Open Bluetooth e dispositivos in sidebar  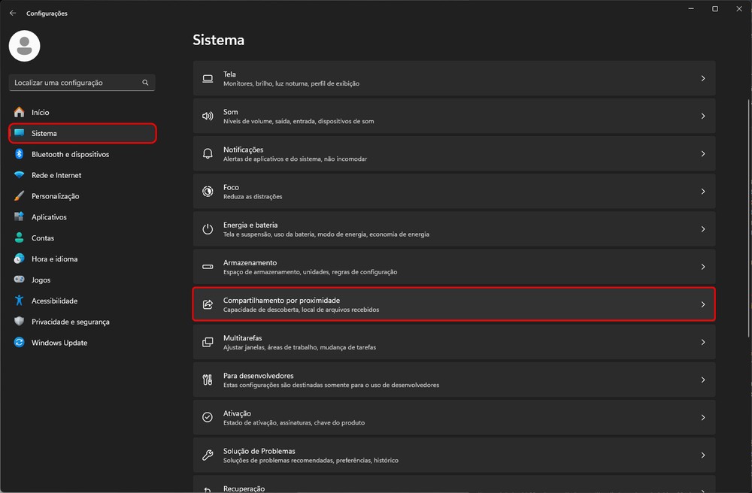coord(70,154)
